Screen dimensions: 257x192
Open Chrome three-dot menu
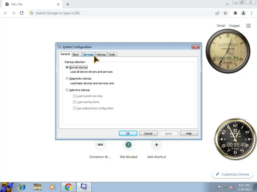coord(251,13)
